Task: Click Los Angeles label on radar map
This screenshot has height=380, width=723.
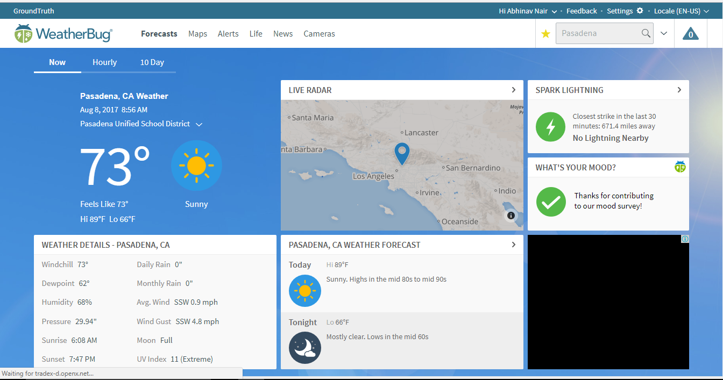Action: pyautogui.click(x=373, y=176)
